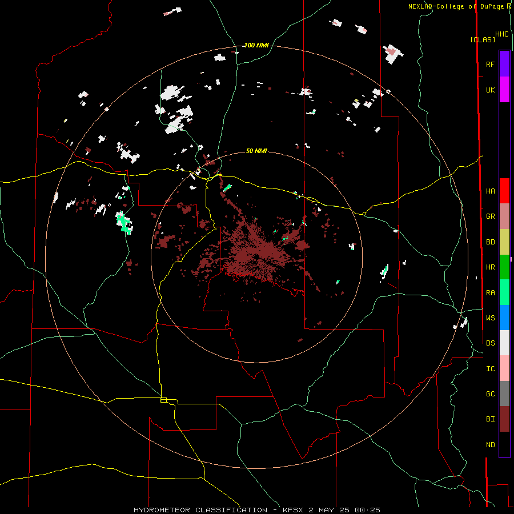514x514 pixels.
Task: Click the BI brown legend swatch
Action: 504,419
